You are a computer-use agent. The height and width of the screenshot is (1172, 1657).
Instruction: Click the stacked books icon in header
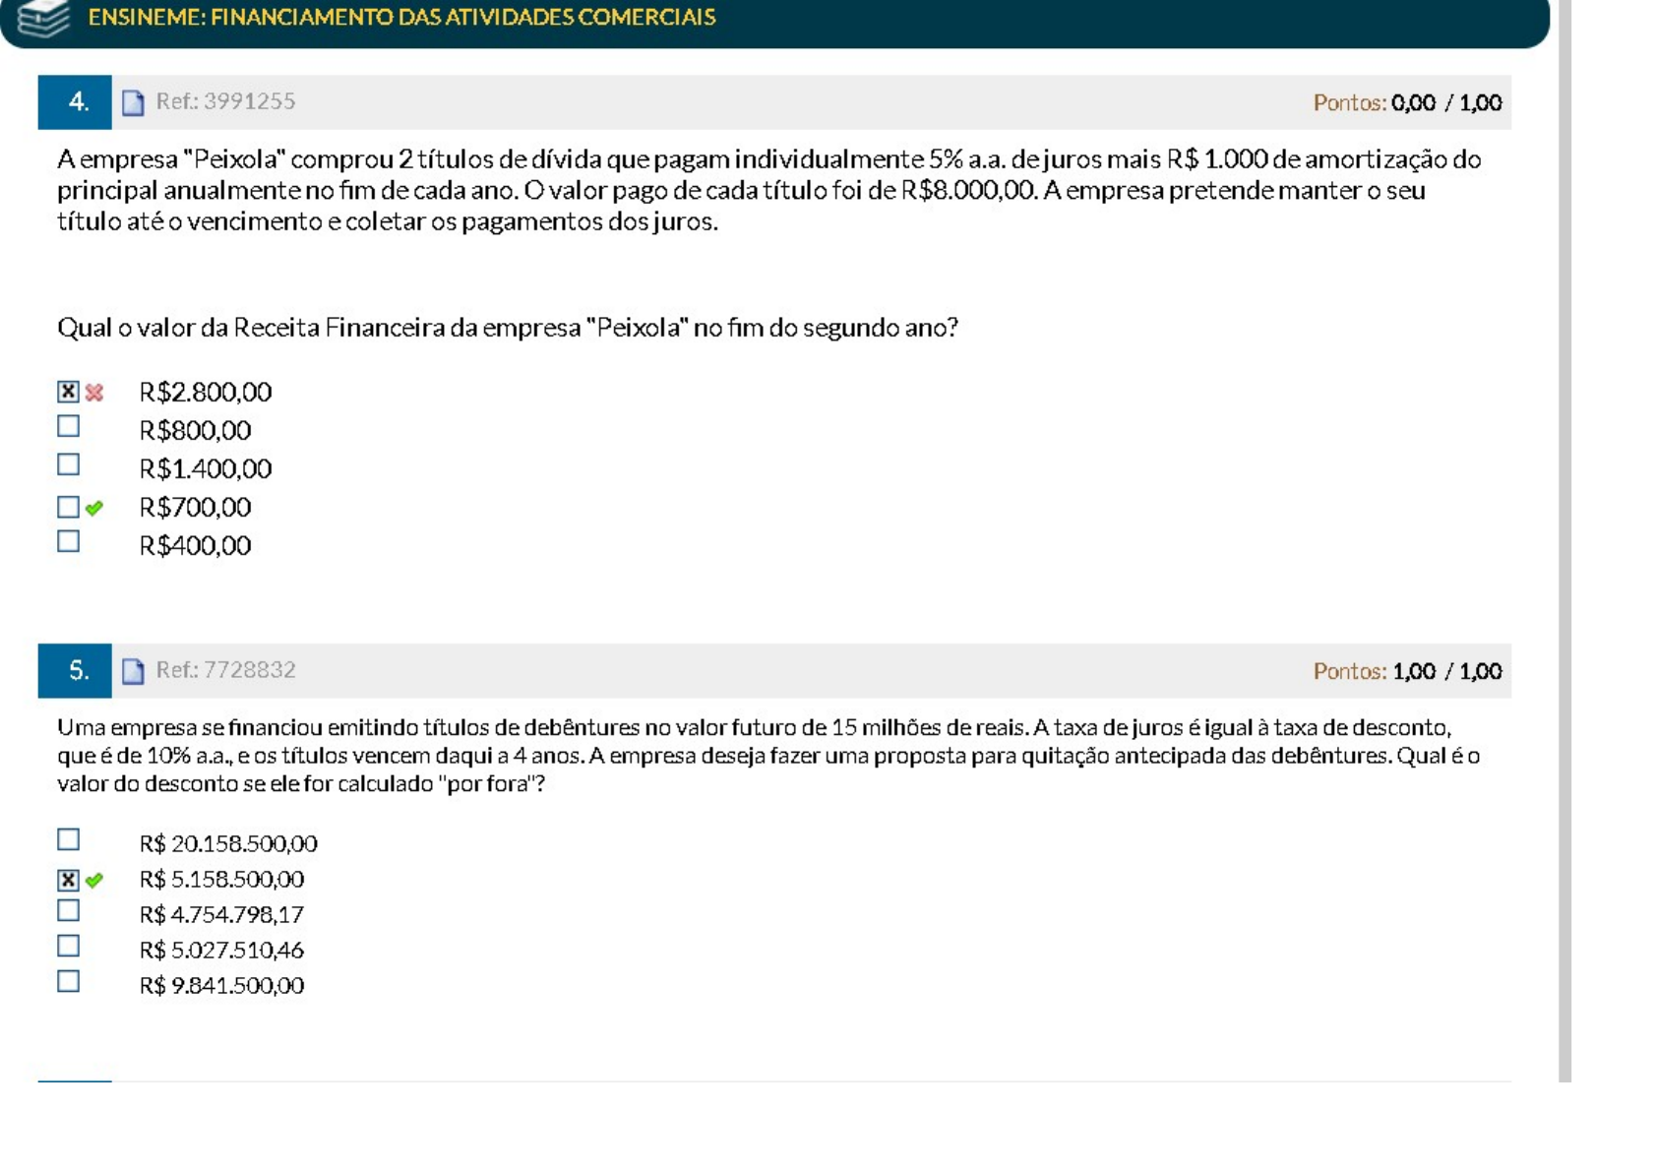pyautogui.click(x=44, y=18)
